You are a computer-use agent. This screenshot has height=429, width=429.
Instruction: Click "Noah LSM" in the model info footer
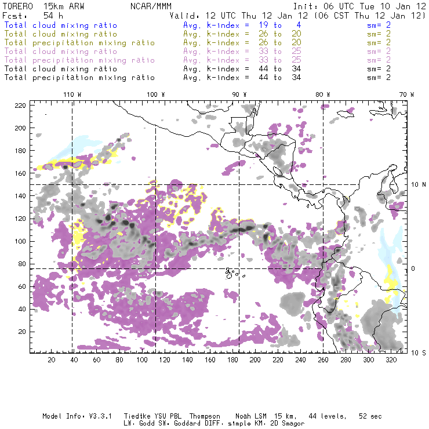point(251,416)
